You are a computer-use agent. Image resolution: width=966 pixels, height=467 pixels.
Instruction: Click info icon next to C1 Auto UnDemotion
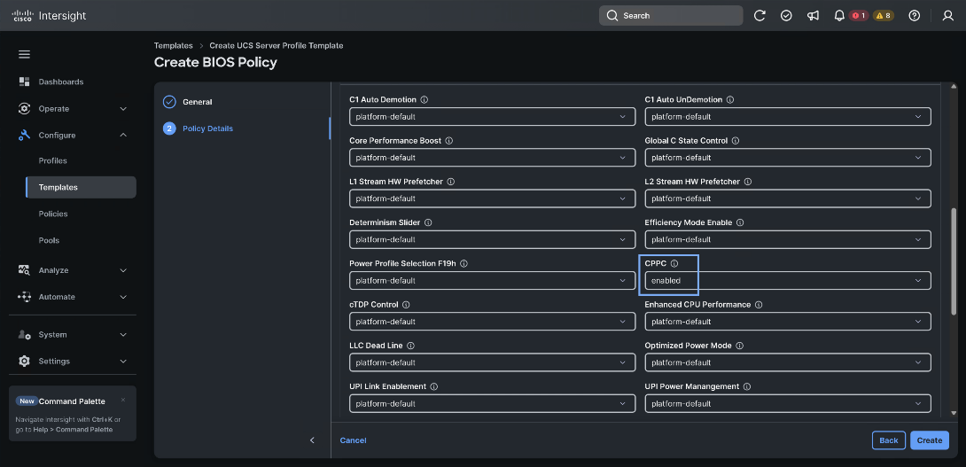pos(729,100)
